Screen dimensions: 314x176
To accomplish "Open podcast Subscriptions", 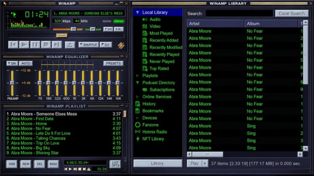I will [162, 90].
